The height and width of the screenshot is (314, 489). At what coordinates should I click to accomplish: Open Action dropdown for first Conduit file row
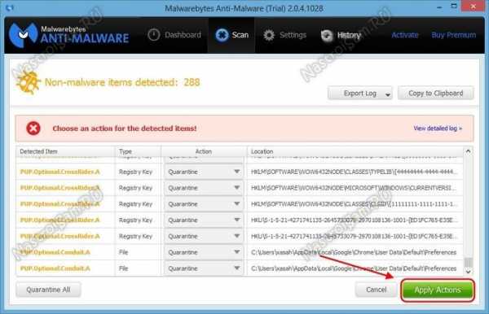203,252
